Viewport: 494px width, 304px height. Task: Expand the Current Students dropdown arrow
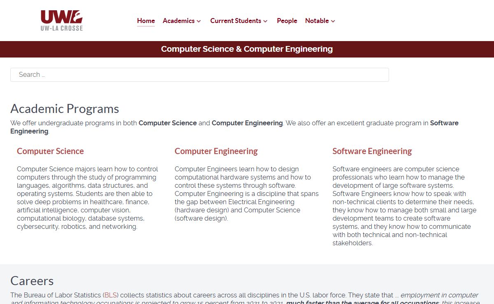(266, 21)
